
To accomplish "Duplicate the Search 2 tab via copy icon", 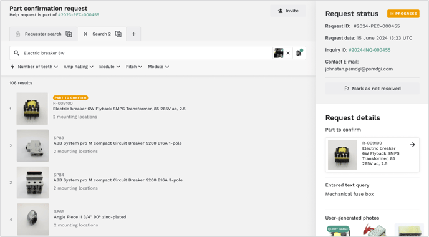I will click(118, 34).
